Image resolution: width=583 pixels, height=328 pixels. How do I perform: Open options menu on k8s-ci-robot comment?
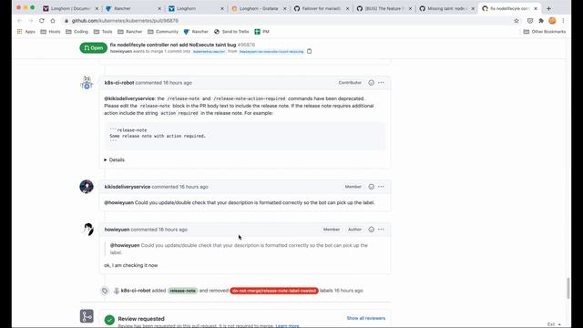tap(381, 83)
